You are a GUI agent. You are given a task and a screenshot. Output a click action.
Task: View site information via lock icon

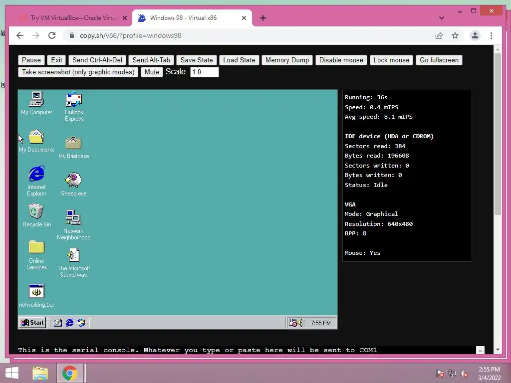click(x=72, y=35)
